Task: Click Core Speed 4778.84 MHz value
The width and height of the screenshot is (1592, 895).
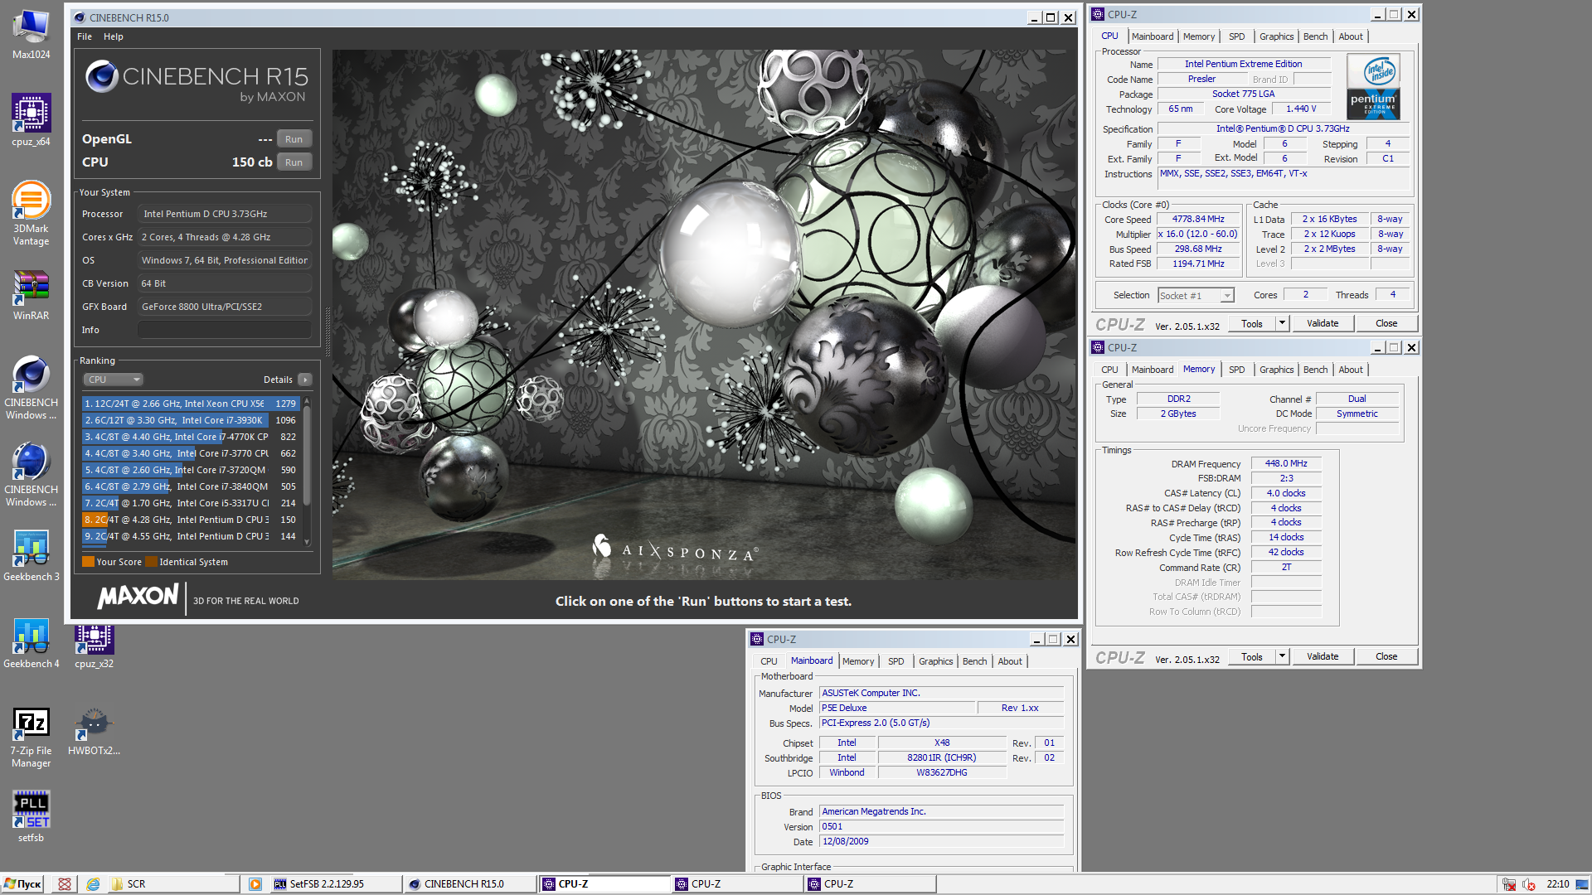Action: pos(1198,220)
